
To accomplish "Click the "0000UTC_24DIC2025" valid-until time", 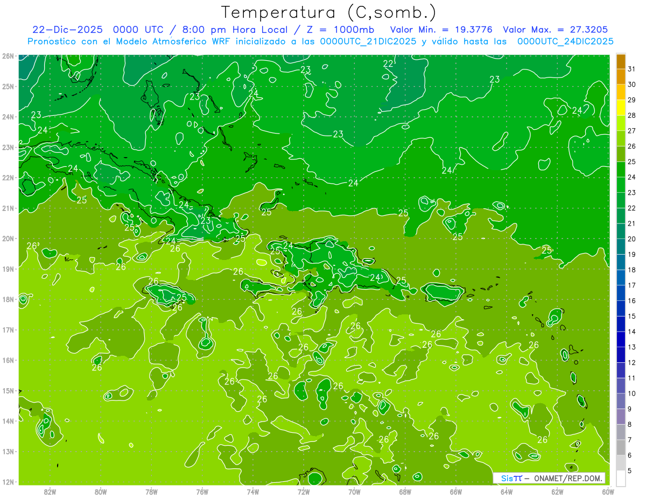I will [x=565, y=41].
